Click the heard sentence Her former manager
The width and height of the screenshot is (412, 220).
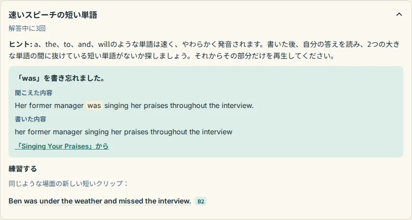(134, 106)
